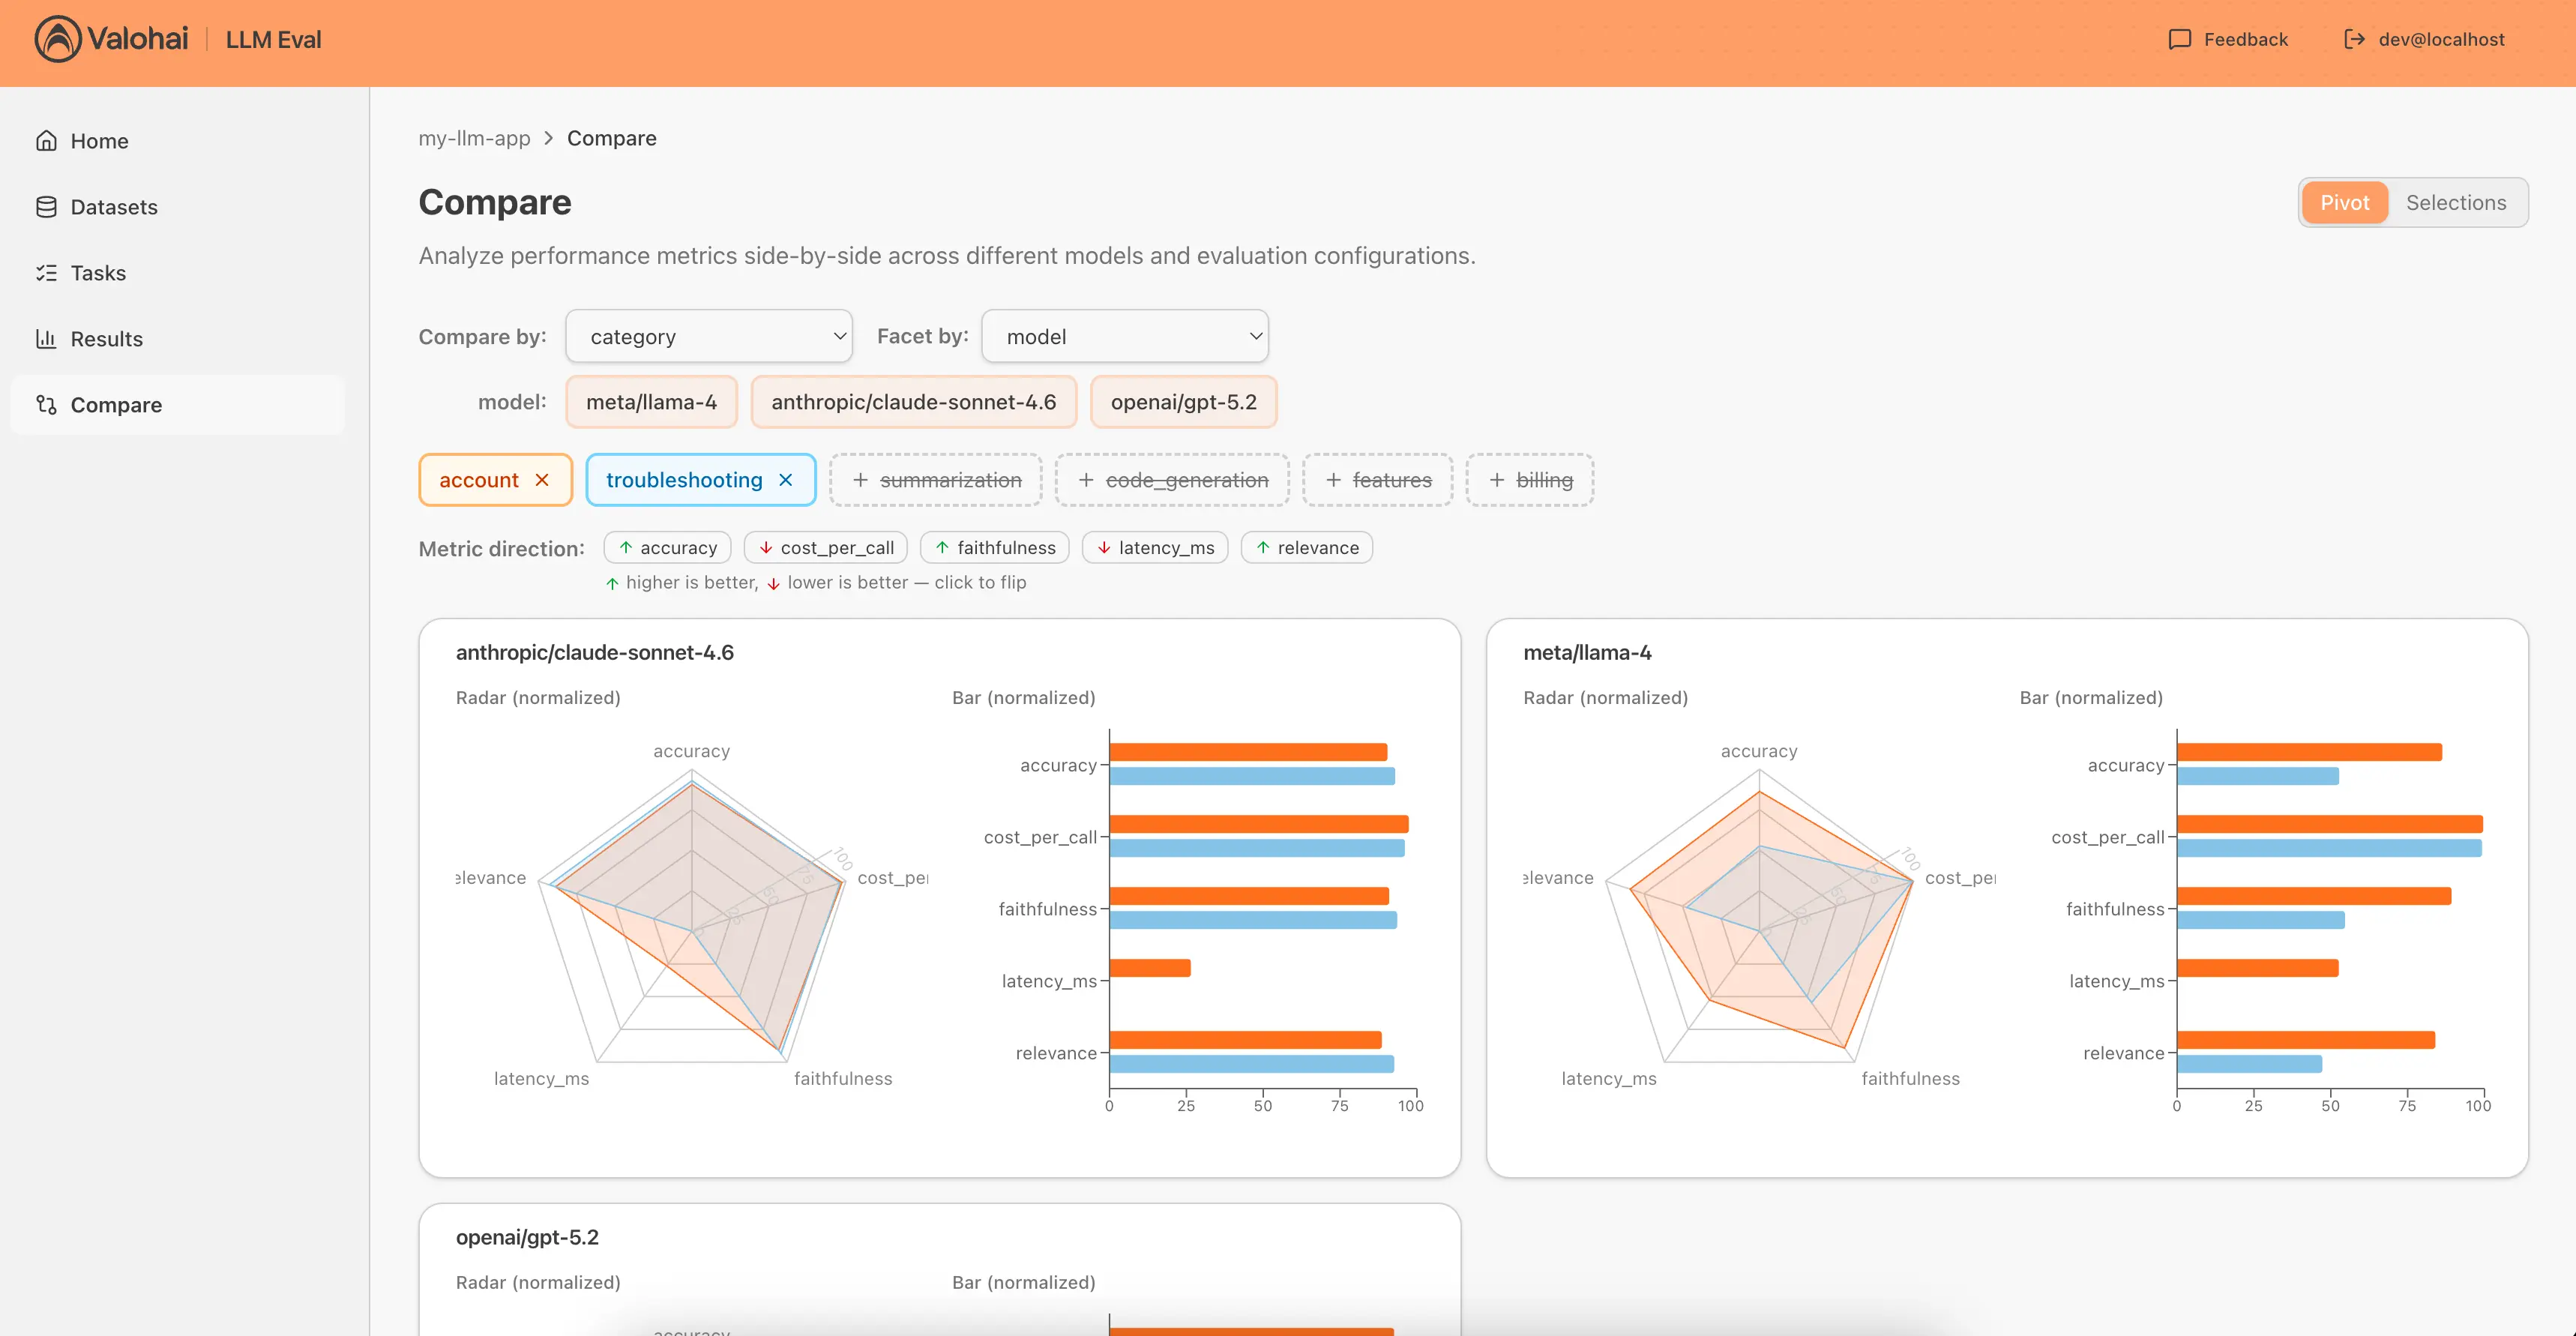View Results via the chart icon

(x=47, y=338)
